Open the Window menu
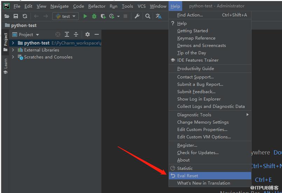This screenshot has width=282, height=193. click(x=158, y=6)
